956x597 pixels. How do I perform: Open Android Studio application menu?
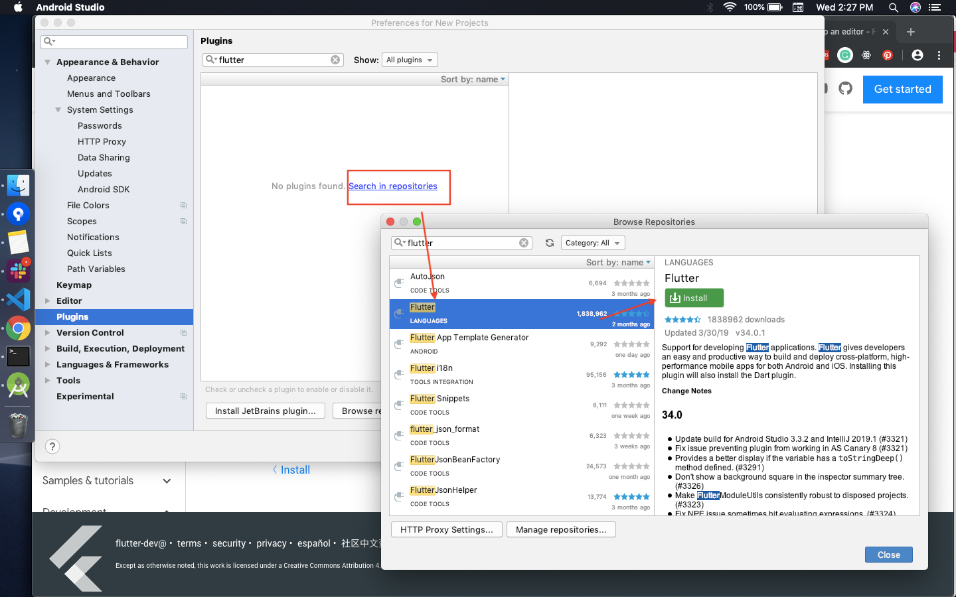[x=70, y=7]
